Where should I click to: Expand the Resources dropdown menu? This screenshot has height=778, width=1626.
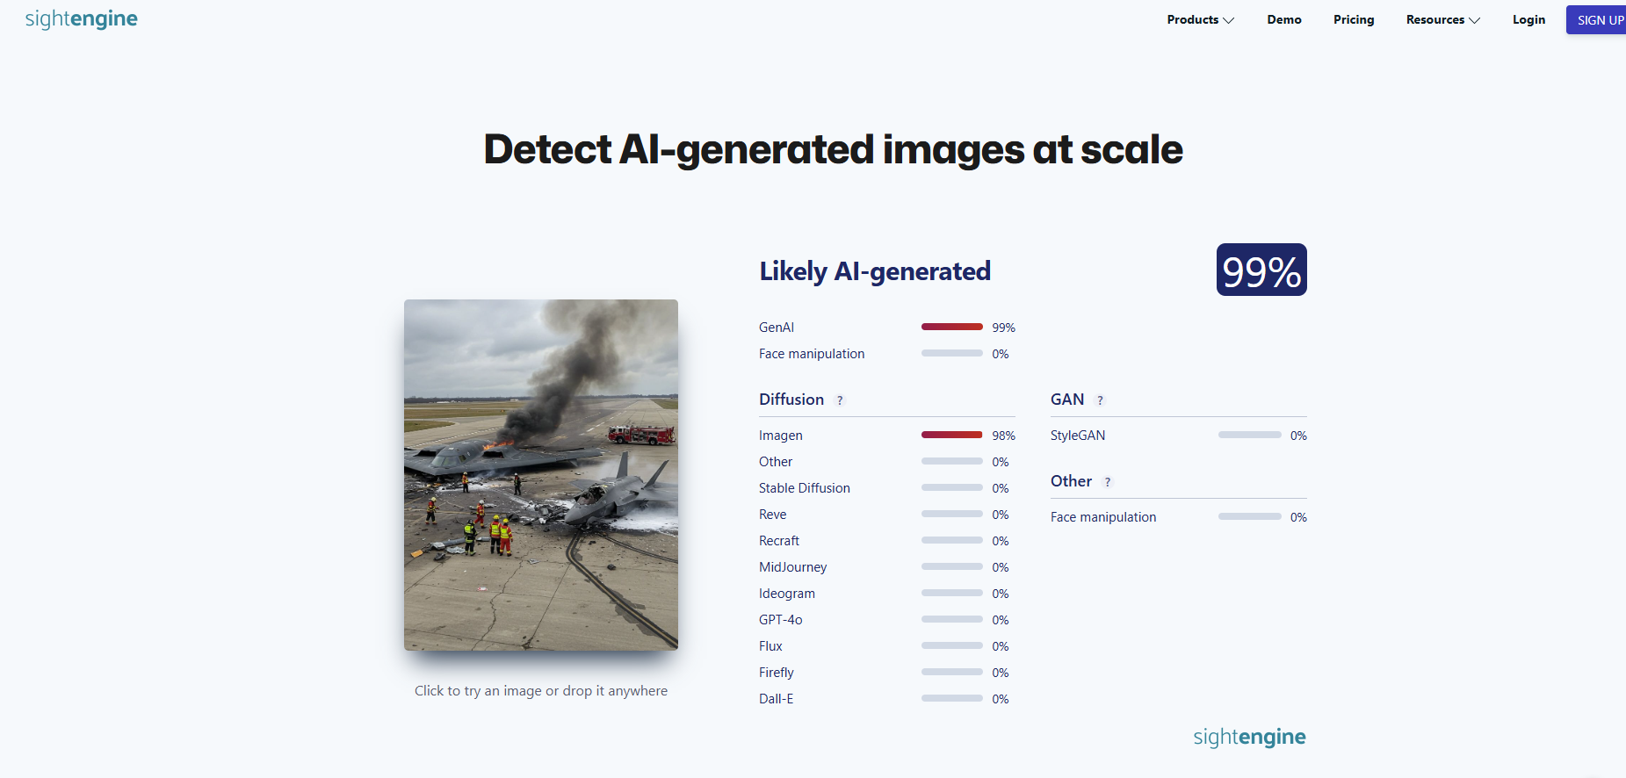pyautogui.click(x=1442, y=19)
